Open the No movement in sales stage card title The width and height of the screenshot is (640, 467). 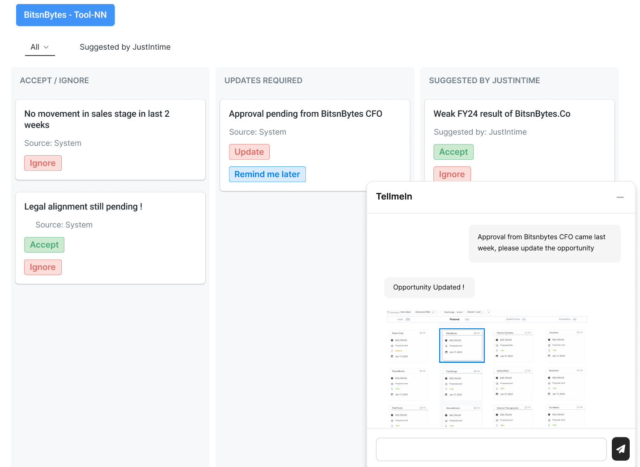(97, 119)
